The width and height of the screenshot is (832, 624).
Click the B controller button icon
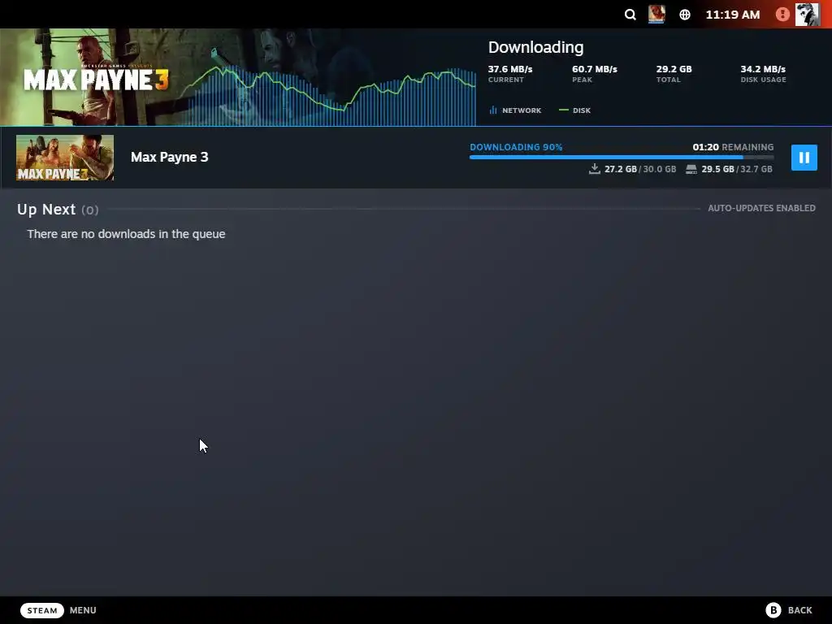click(x=773, y=610)
